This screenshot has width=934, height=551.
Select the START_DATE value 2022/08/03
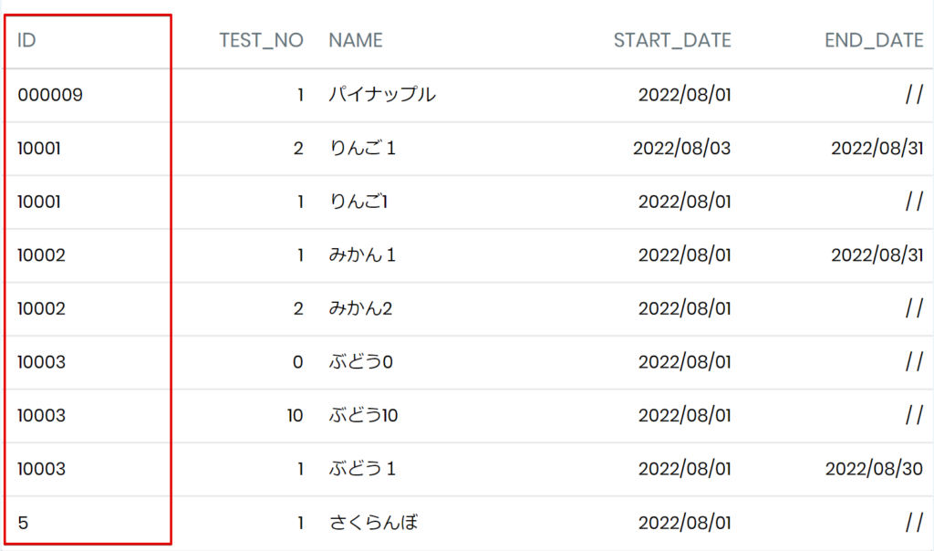681,149
